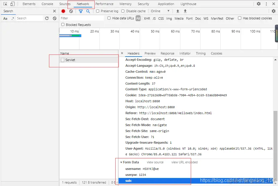Enable Preserve log checkbox
The height and width of the screenshot is (186, 278).
[98, 11]
